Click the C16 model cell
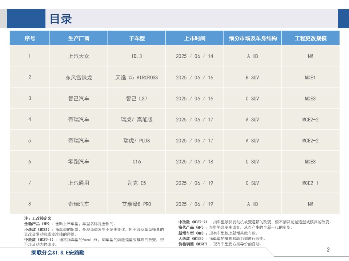 coord(137,162)
